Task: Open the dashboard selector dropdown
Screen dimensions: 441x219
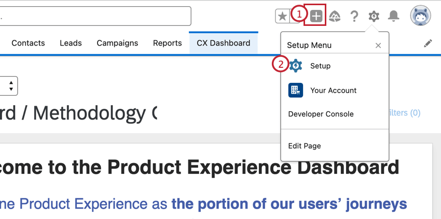Action: click(x=10, y=85)
